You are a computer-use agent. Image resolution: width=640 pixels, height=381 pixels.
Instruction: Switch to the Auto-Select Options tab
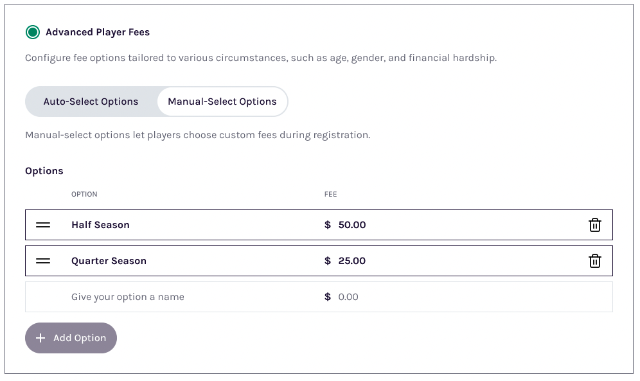coord(91,101)
